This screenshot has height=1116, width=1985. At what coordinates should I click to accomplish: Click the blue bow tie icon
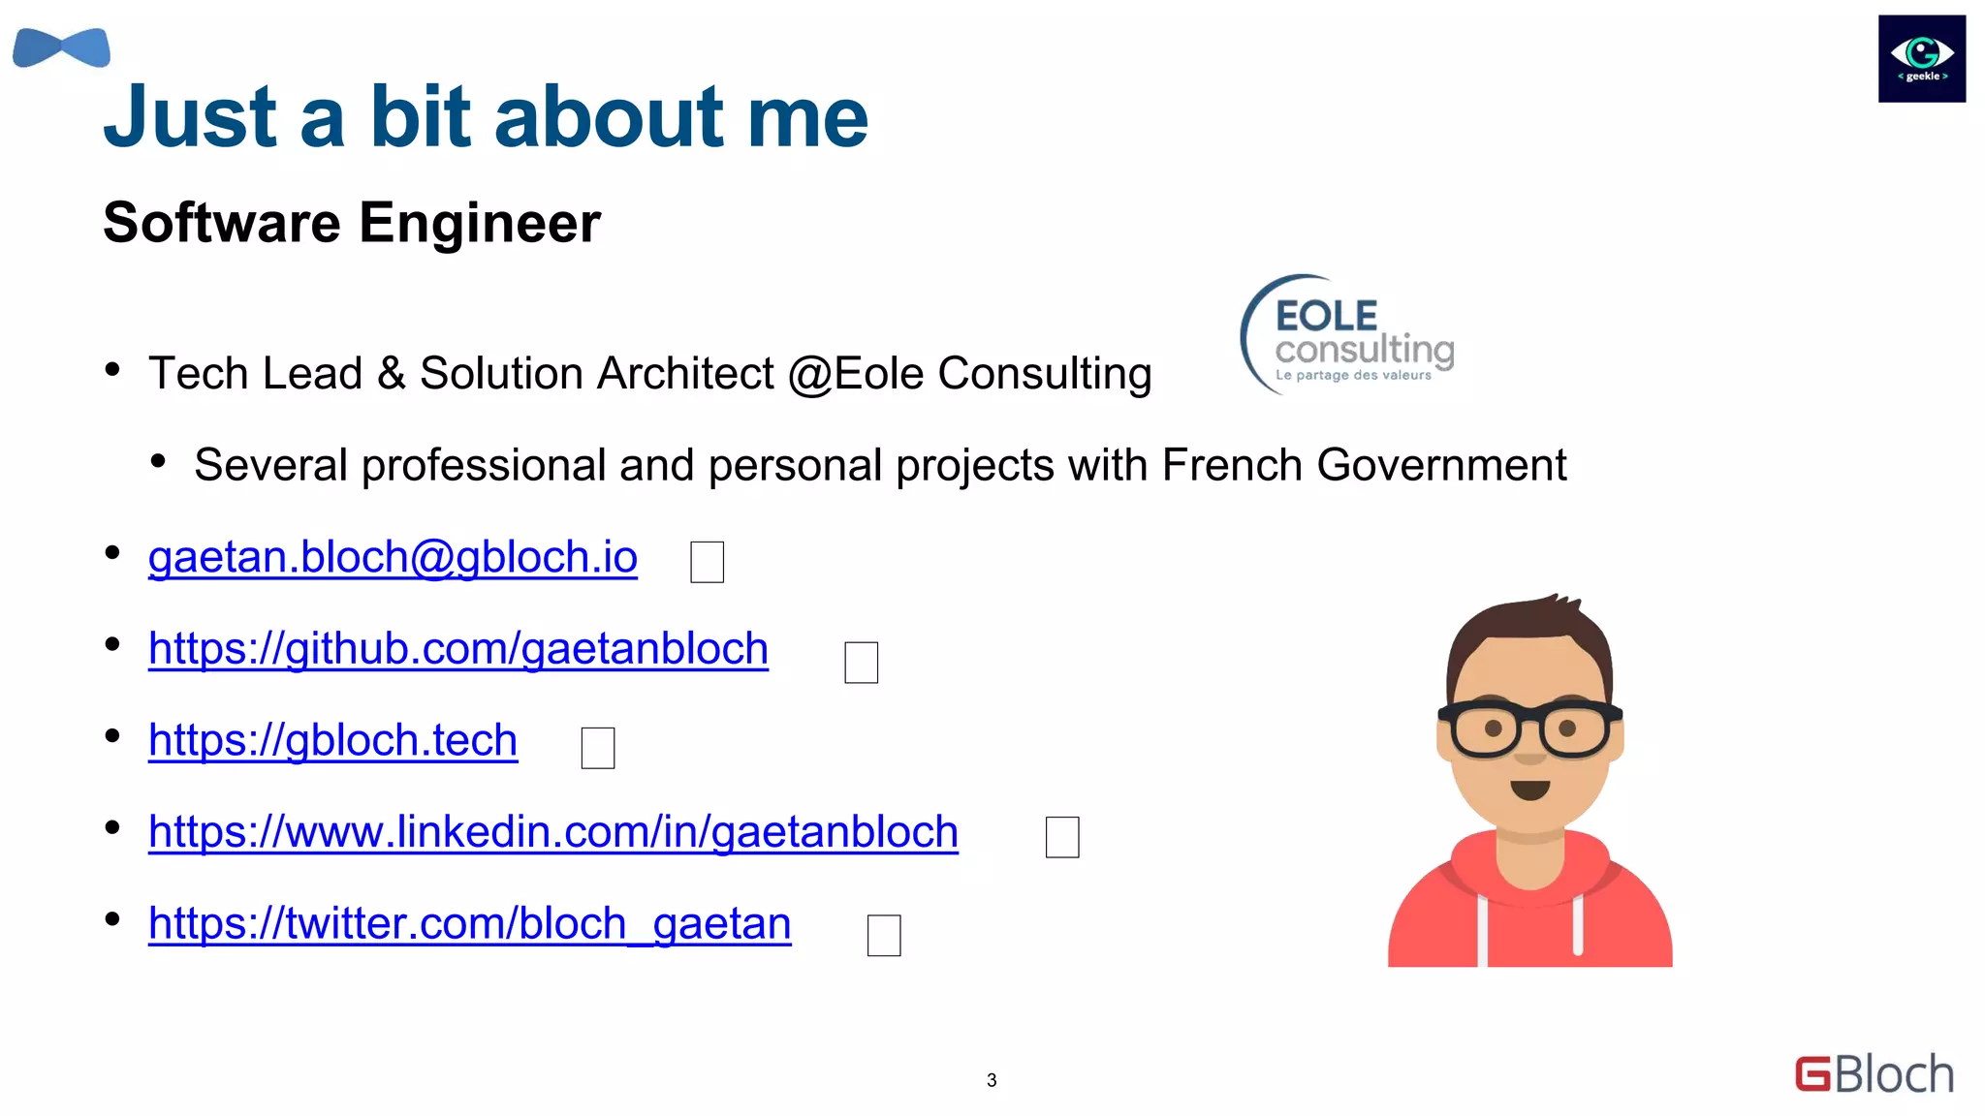click(61, 47)
